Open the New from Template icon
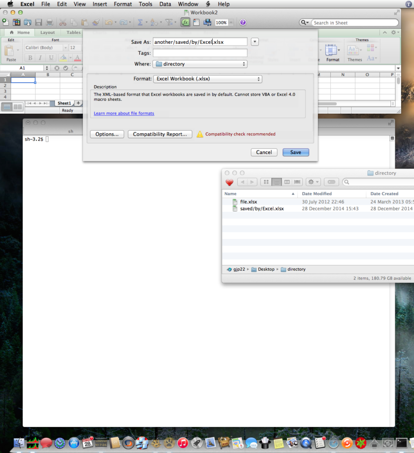 16,22
